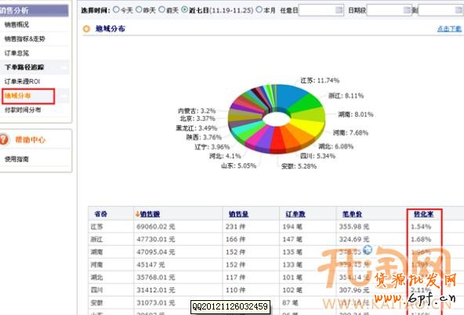Expand the arrow beside 地域分布 sidebar item
This screenshot has height=315, width=464.
click(64, 96)
